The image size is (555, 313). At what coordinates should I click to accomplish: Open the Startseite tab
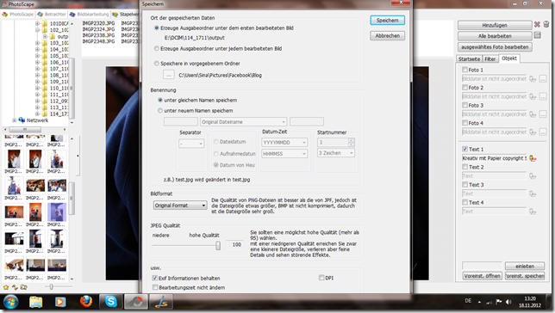(469, 59)
